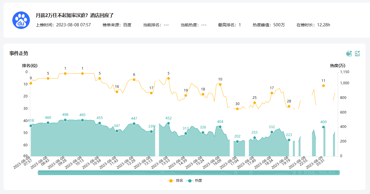Click the 事件走势 section title

tap(19, 53)
